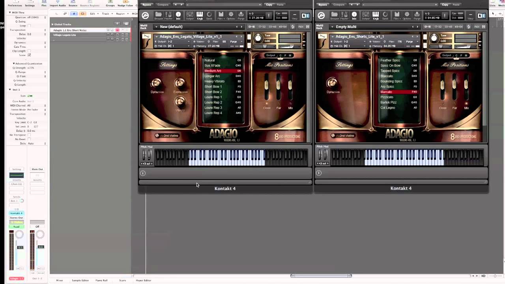Show Output section in left Kontakt window
The image size is (505, 284).
tap(190, 15)
